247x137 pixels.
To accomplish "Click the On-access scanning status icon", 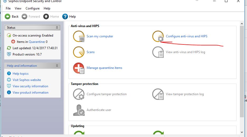I will (x=9, y=35).
